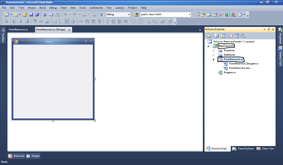This screenshot has width=283, height=165.
Task: Open the Solution Explorer window options dropdown arrow
Action: click(x=264, y=29)
